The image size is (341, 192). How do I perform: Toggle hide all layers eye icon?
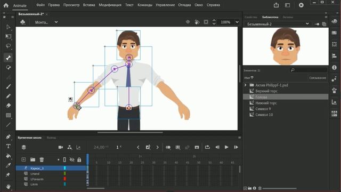[72, 159]
